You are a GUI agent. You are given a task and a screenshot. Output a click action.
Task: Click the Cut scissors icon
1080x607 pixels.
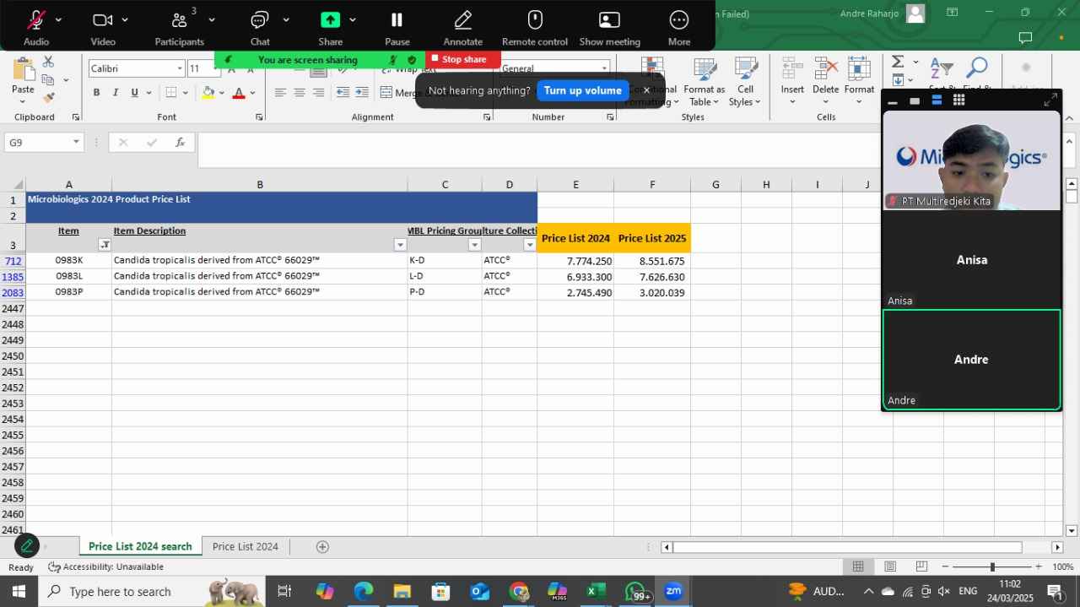point(48,62)
